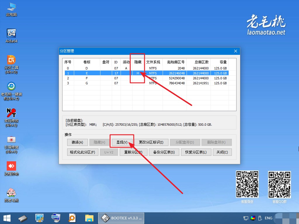Open the magnifier search taskbar icon
Screen dimensions: 299x224
72,218
